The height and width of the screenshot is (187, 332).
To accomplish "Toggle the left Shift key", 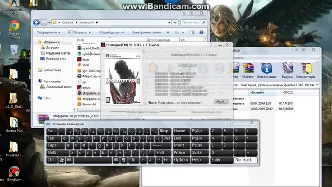I will point(58,153).
